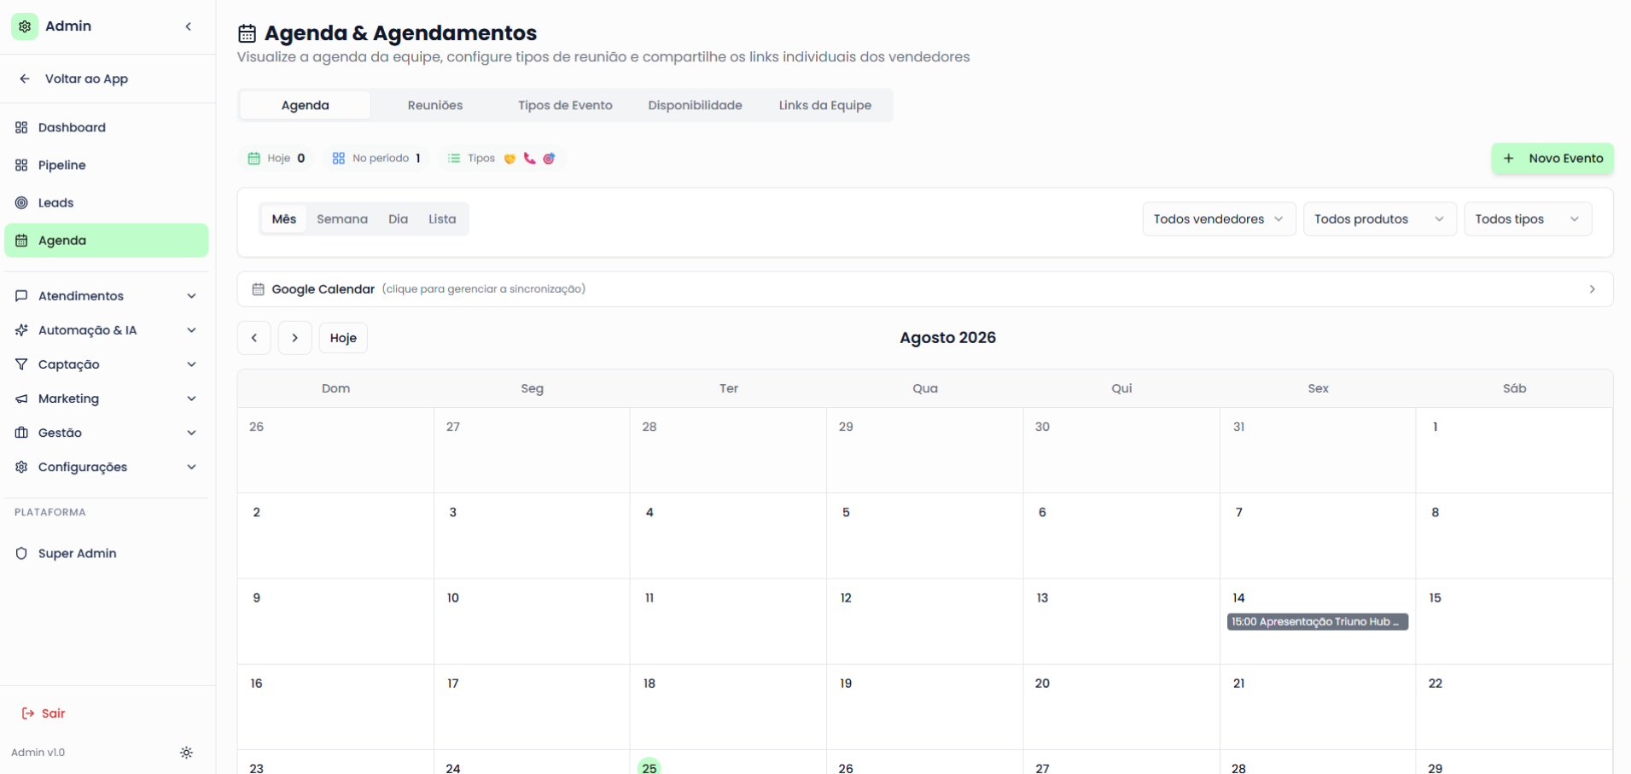
Task: Select Agenda sidebar item
Action: 107,241
